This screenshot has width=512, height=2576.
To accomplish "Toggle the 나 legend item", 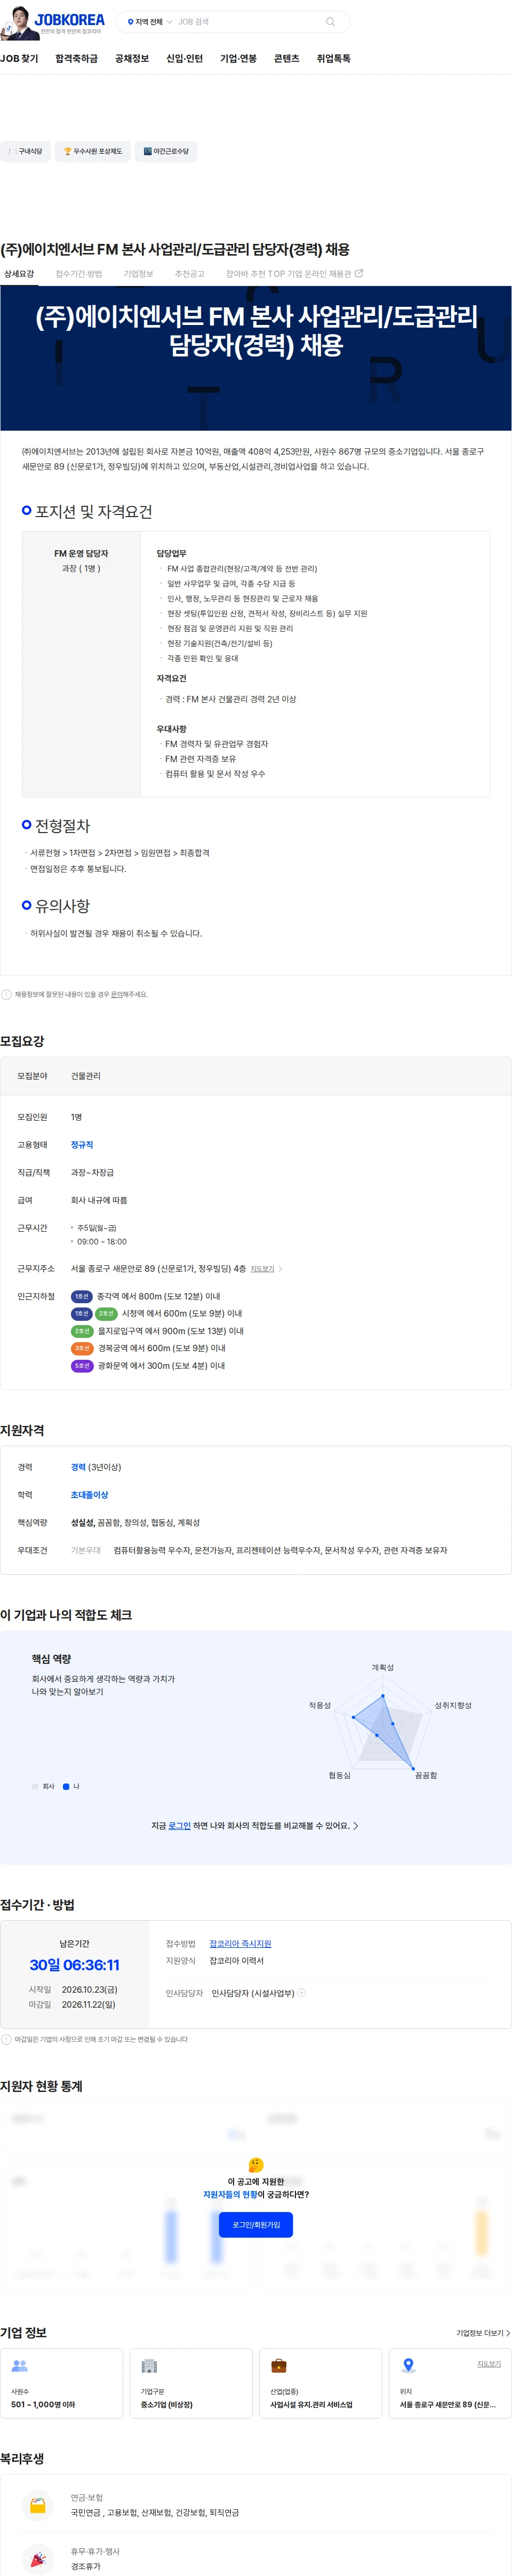I will pyautogui.click(x=71, y=1786).
